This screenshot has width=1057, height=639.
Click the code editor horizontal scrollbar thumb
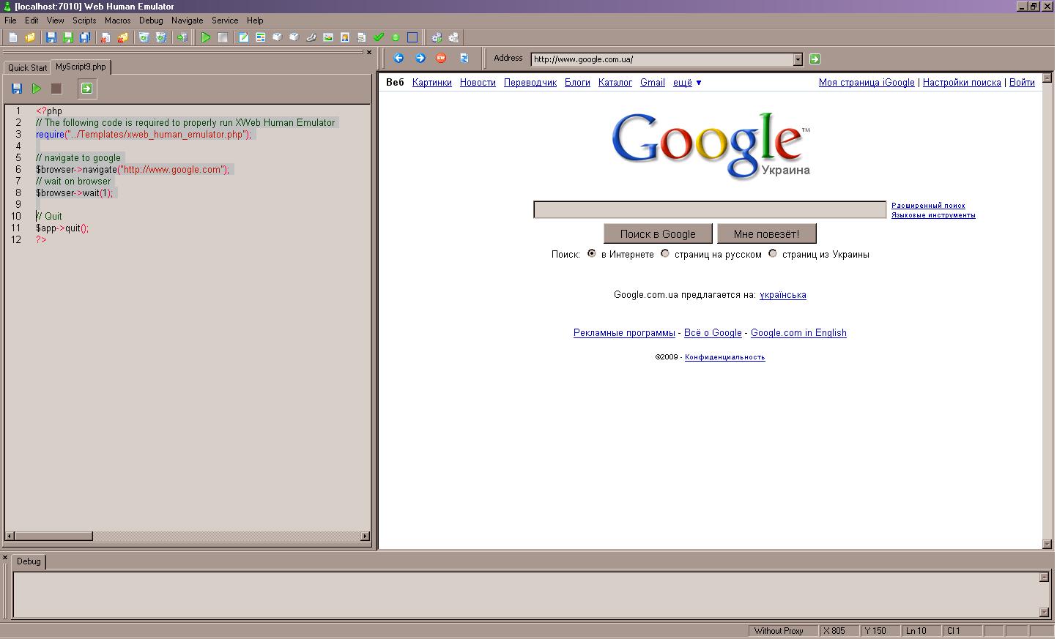point(53,536)
